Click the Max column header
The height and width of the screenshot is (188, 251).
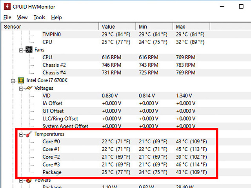point(191,27)
